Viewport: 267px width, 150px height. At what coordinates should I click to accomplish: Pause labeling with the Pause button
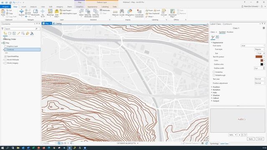[x=149, y=10]
